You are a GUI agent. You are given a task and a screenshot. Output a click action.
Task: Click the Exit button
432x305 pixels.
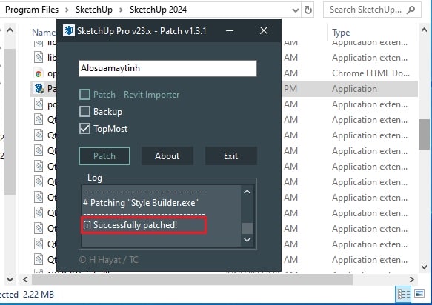pyautogui.click(x=231, y=156)
